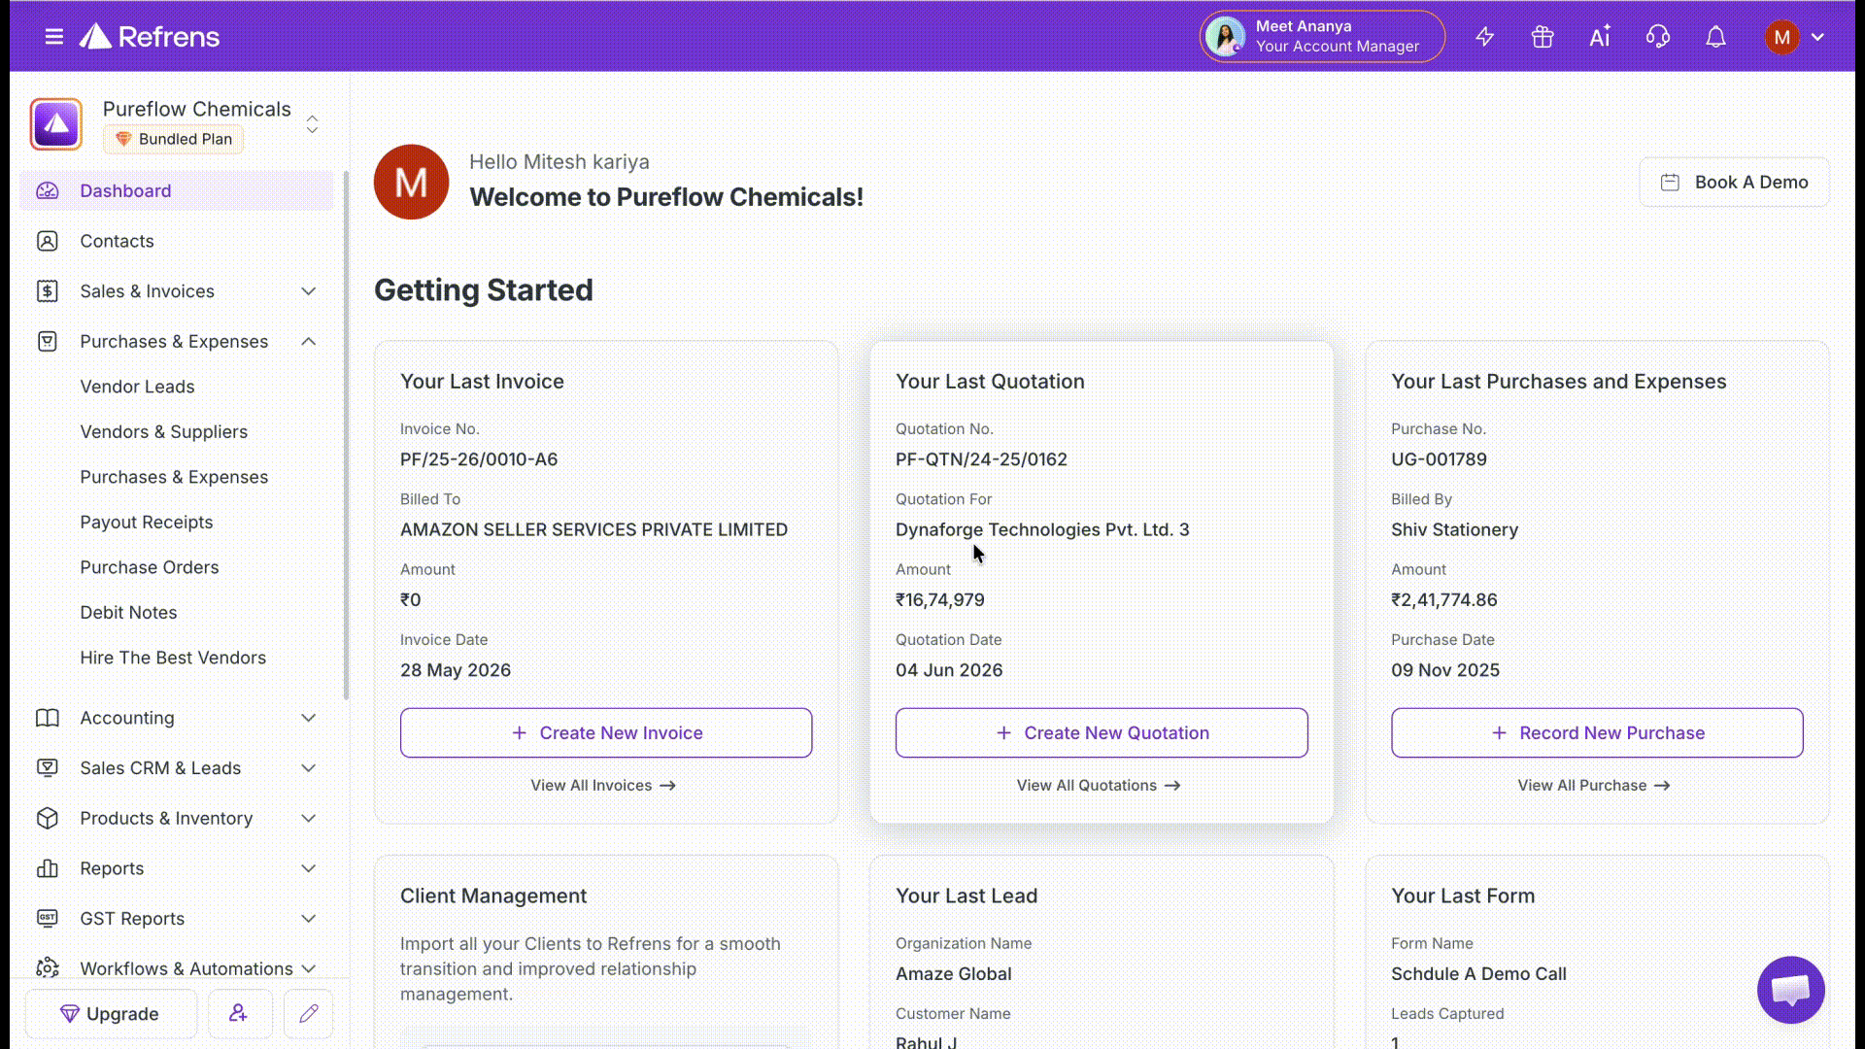
Task: Click Ananya account manager avatar
Action: [x=1226, y=37]
